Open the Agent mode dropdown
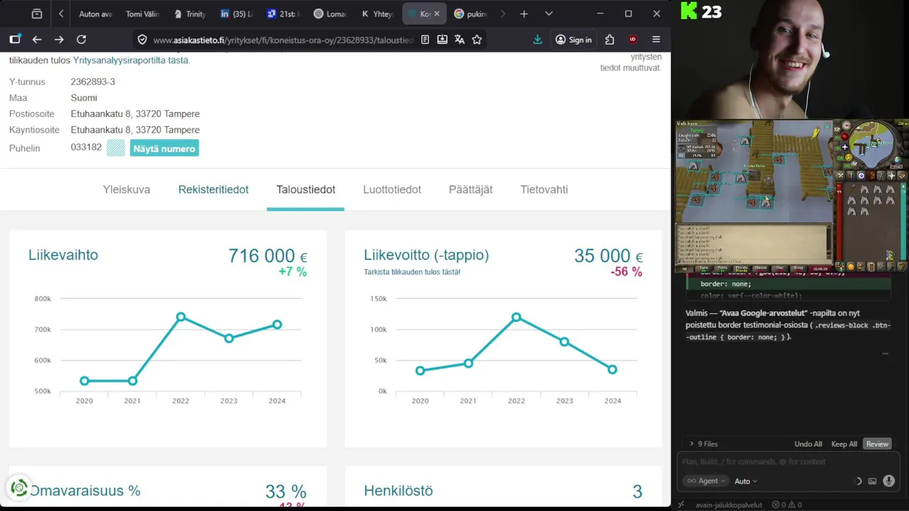The width and height of the screenshot is (909, 511). (706, 480)
